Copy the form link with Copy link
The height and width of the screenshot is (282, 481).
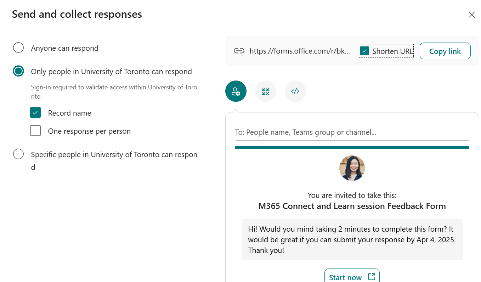(x=445, y=51)
